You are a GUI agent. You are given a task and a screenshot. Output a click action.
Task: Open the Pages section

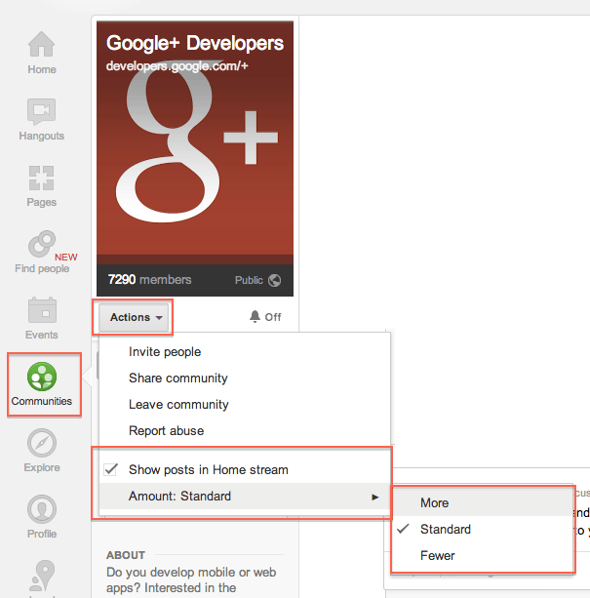(x=42, y=185)
